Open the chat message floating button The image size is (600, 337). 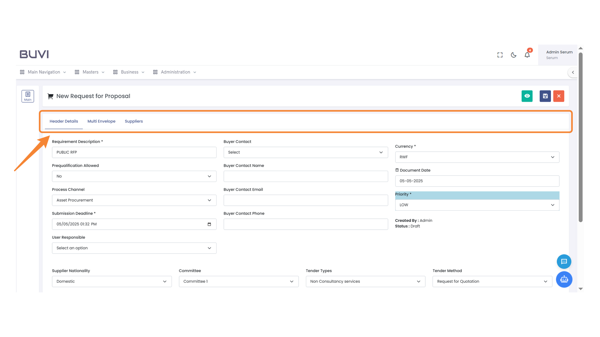tap(564, 261)
